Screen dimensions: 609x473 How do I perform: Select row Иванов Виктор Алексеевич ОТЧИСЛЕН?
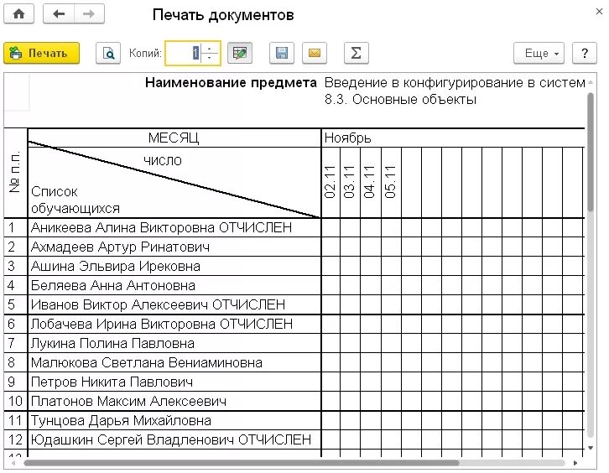tap(174, 304)
